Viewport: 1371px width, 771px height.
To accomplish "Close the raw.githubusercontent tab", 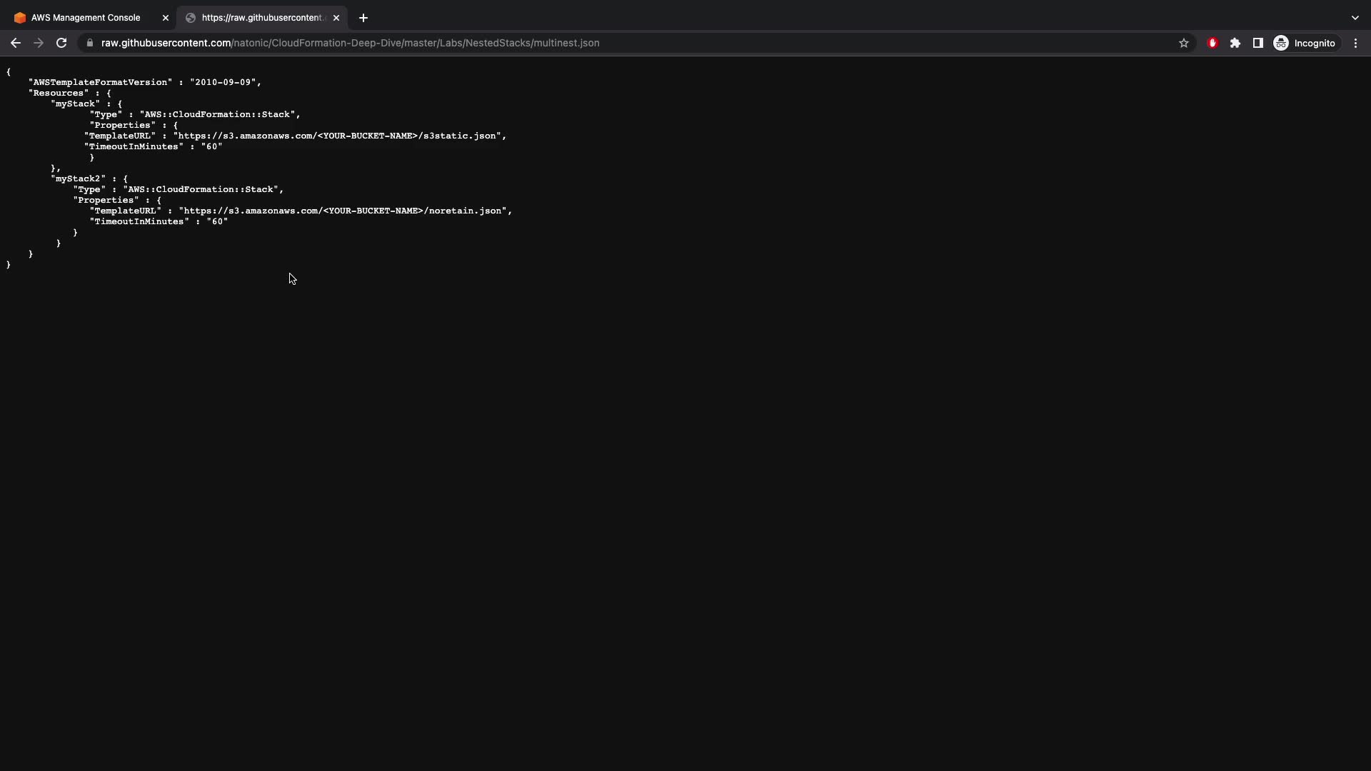I will click(x=336, y=18).
